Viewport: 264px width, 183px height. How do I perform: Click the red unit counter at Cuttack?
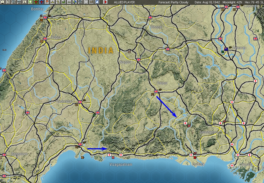pos(195,157)
